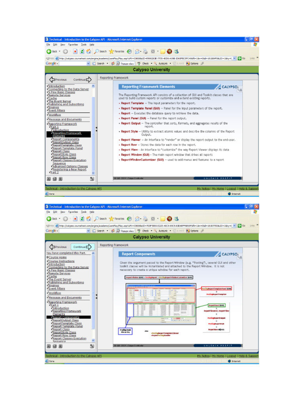Open the Course Home link in the lower sidebar

pos(58,257)
